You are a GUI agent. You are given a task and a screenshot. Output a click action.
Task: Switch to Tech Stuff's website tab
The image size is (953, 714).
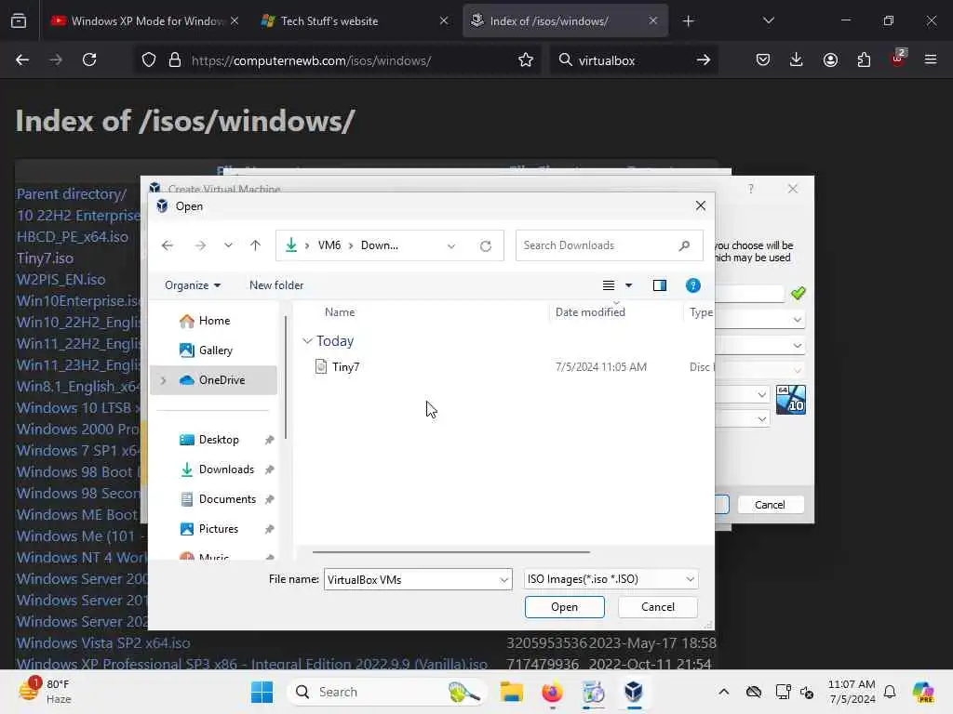click(x=355, y=21)
